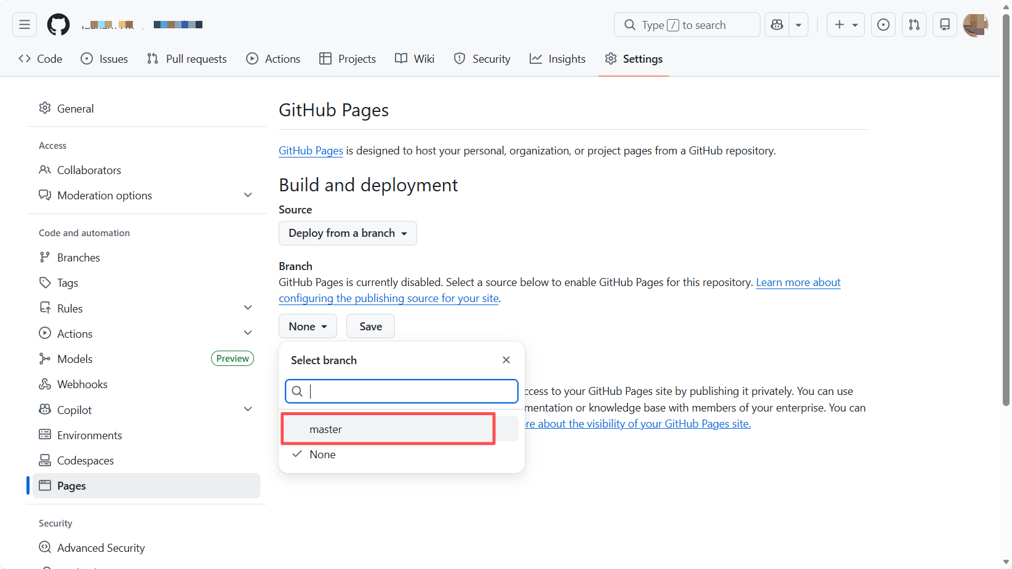Switch to the Actions repository tab
Image resolution: width=1012 pixels, height=569 pixels.
273,59
